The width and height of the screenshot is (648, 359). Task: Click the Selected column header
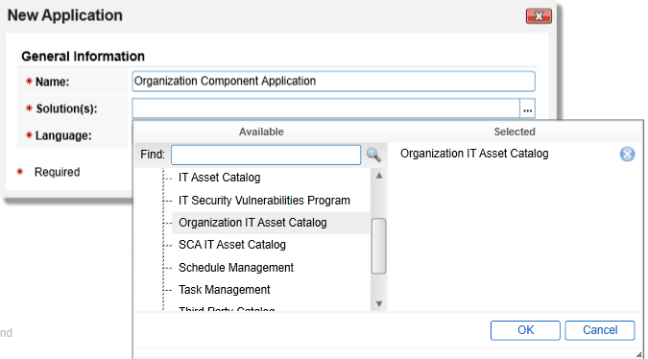(515, 132)
